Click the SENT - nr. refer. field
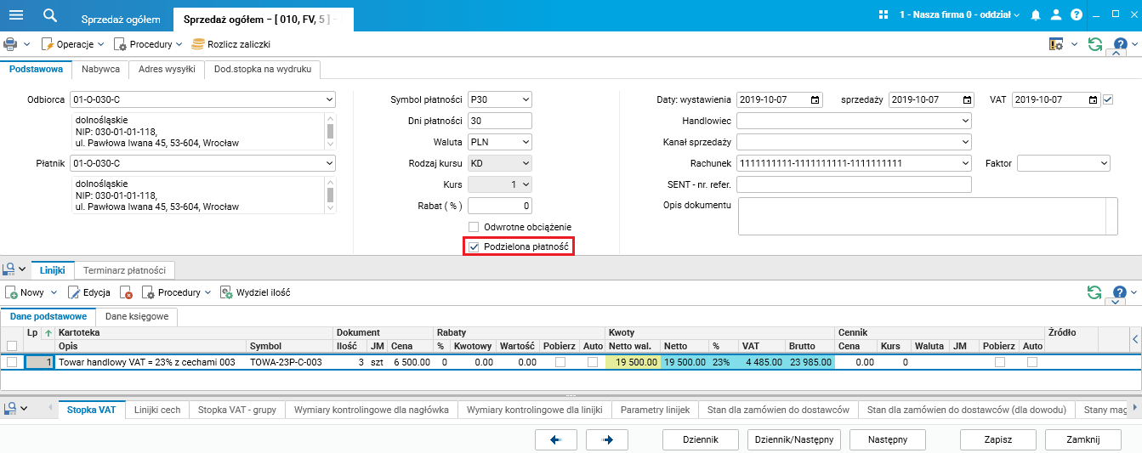This screenshot has width=1142, height=453. (x=854, y=184)
